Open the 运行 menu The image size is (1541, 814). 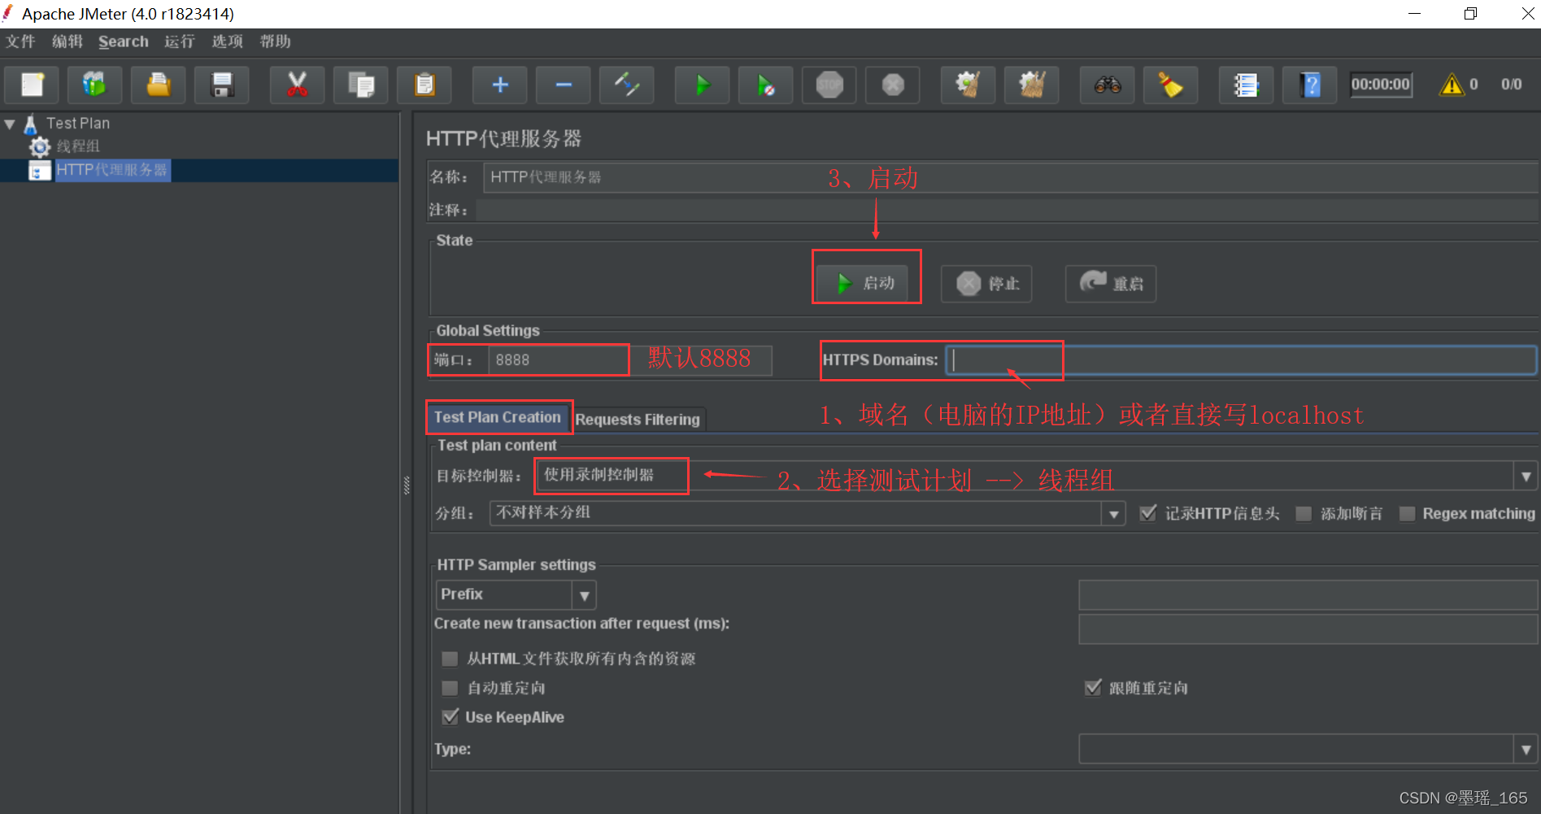[x=180, y=41]
